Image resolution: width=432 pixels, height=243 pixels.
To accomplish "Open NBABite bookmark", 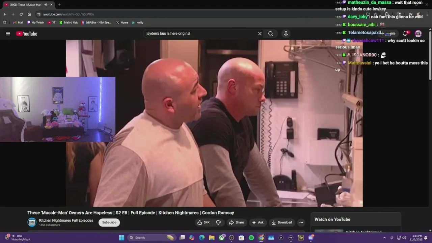I will pyautogui.click(x=96, y=23).
